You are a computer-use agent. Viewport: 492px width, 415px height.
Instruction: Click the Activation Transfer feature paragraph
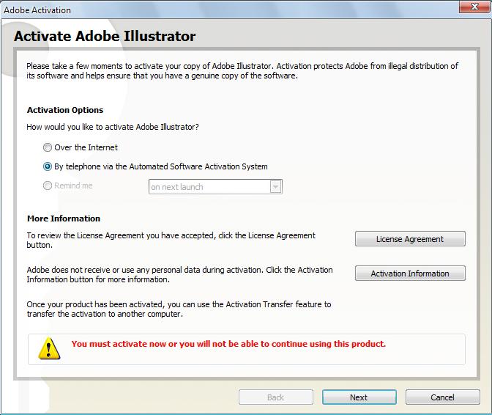[179, 309]
